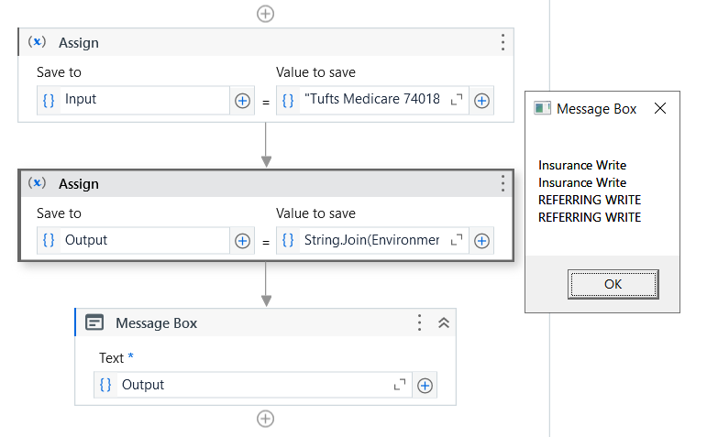This screenshot has height=437, width=707.
Task: Expand editor for Message Box Text
Action: click(400, 385)
